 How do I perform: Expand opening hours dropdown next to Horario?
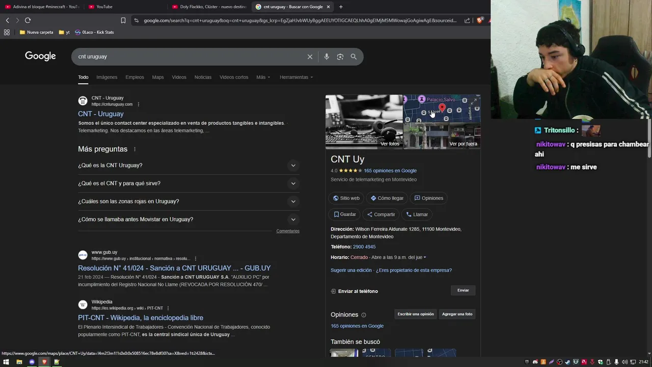(424, 257)
